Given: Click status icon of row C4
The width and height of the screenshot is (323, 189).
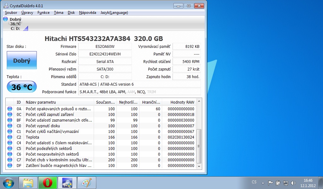Looking at the screenshot, I should tap(10, 143).
